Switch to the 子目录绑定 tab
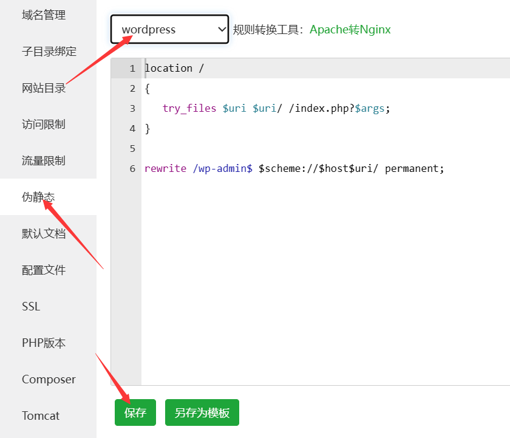 tap(49, 52)
